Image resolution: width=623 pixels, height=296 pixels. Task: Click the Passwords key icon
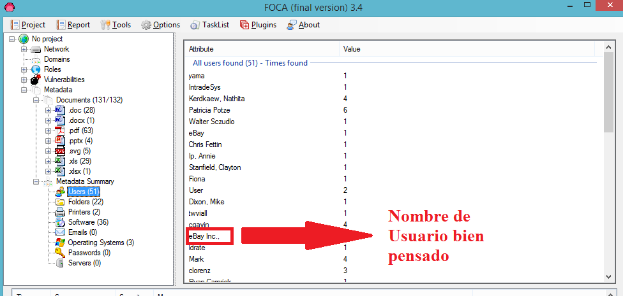point(60,253)
